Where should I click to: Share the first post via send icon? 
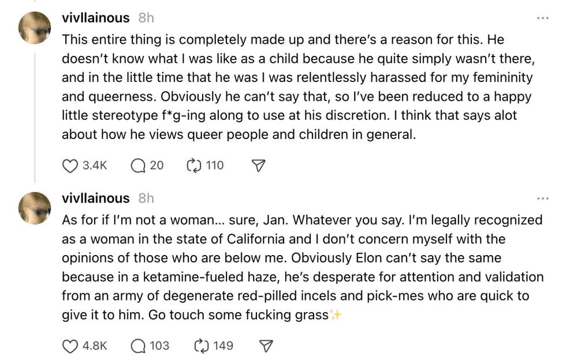point(259,166)
